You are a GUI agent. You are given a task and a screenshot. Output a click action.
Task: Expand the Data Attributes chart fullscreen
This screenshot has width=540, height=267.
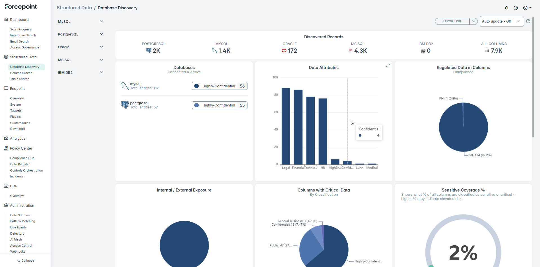coord(388,65)
